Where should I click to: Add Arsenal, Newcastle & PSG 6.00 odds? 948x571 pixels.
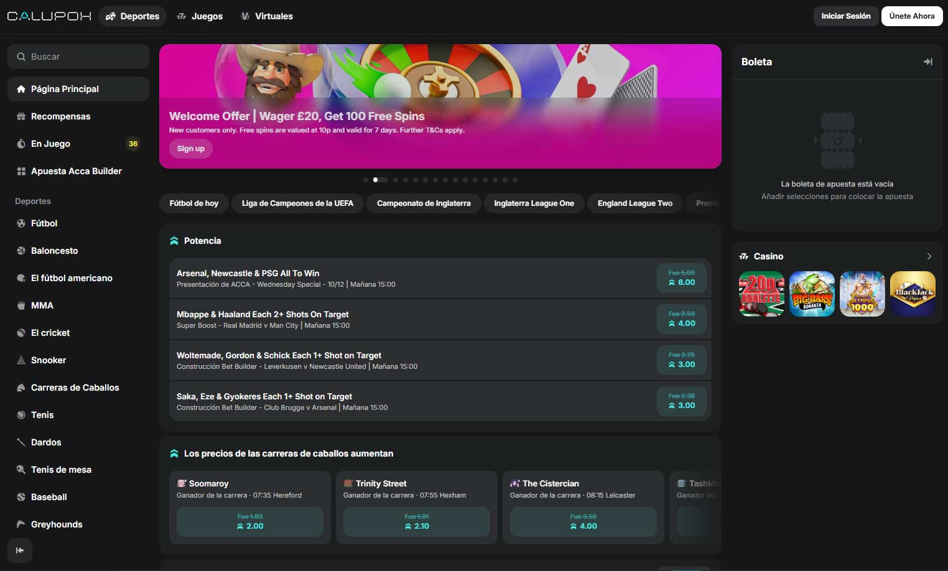pos(681,278)
